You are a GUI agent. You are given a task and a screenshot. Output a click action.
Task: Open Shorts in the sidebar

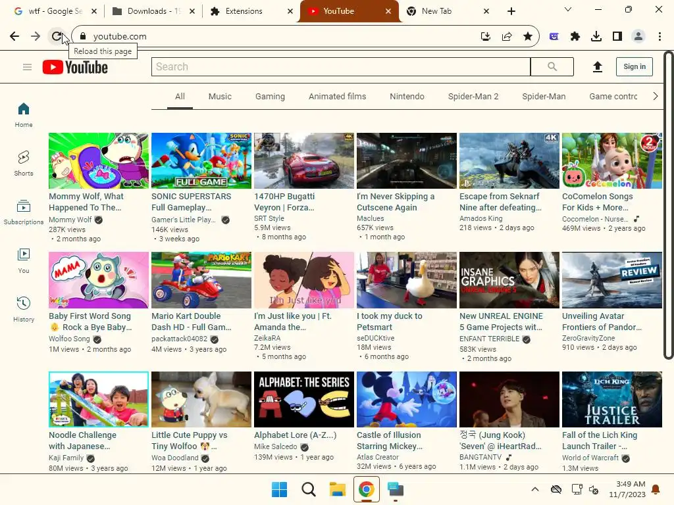click(24, 164)
